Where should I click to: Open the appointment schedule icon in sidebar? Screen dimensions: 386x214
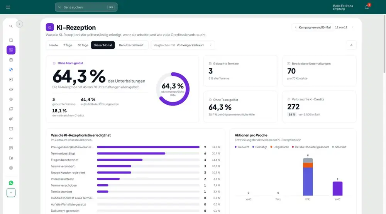click(11, 80)
